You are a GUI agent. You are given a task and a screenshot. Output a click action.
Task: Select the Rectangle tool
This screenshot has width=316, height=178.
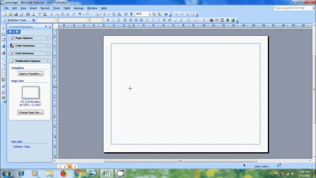point(3,75)
